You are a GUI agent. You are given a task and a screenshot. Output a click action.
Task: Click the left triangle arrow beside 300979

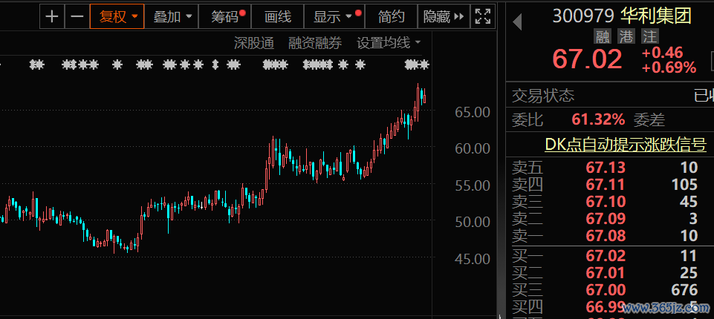(x=518, y=22)
